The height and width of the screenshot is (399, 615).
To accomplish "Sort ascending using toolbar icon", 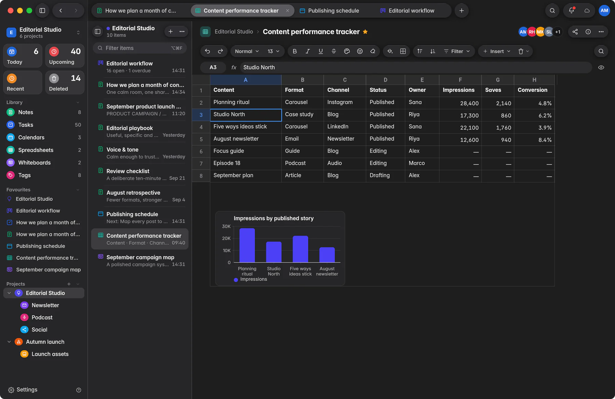I will pyautogui.click(x=420, y=51).
